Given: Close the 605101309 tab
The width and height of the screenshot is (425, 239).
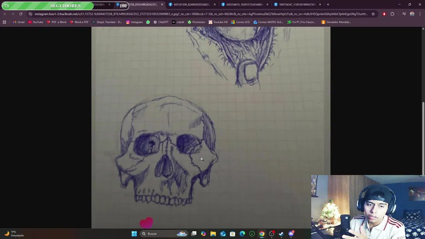Looking at the screenshot, I should click(215, 5).
